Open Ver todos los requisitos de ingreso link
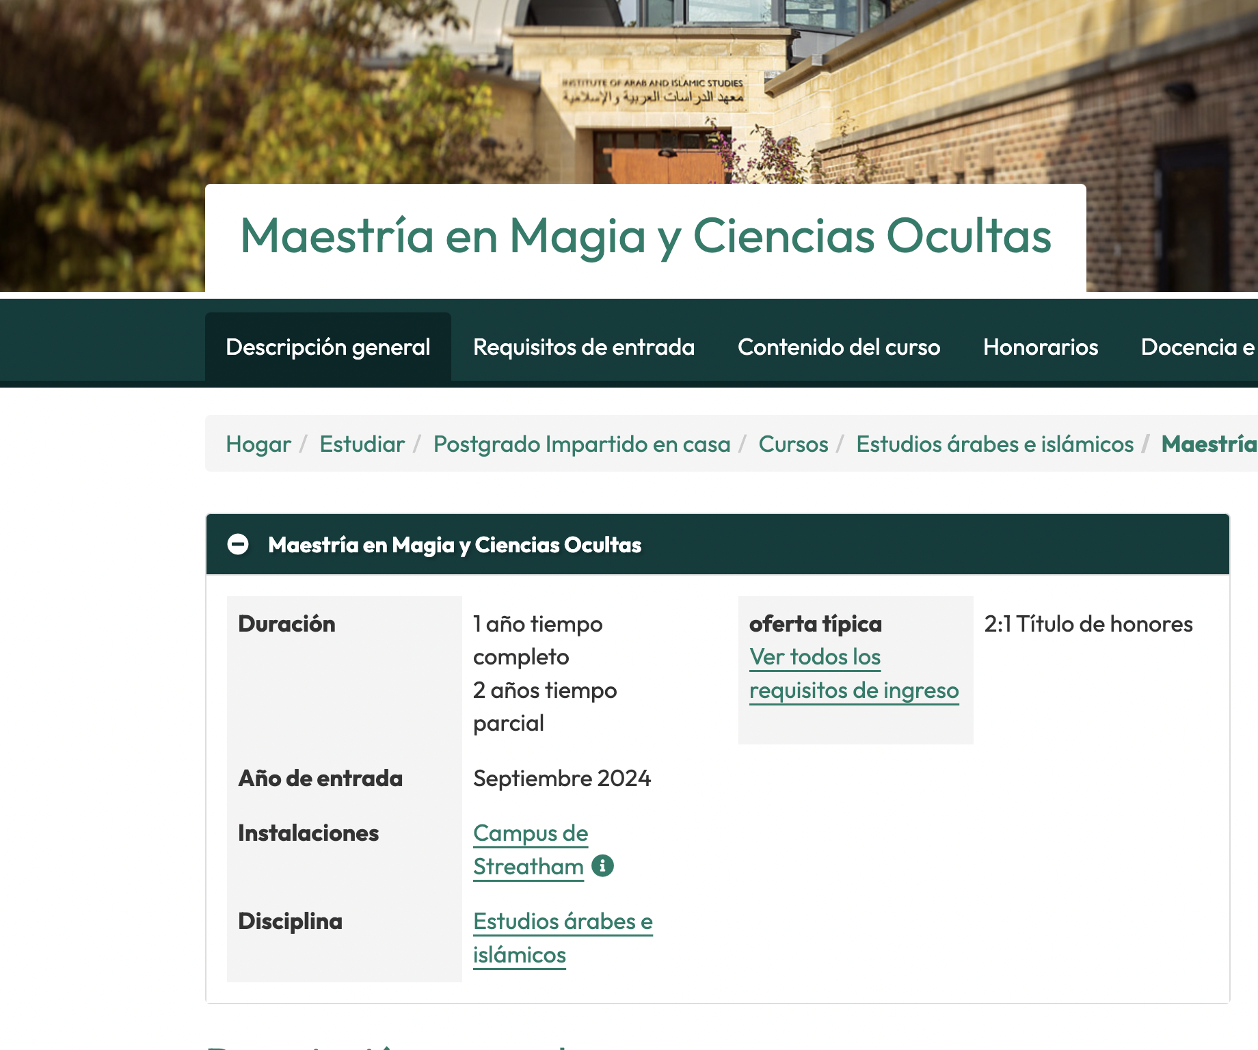The height and width of the screenshot is (1050, 1258). [854, 673]
